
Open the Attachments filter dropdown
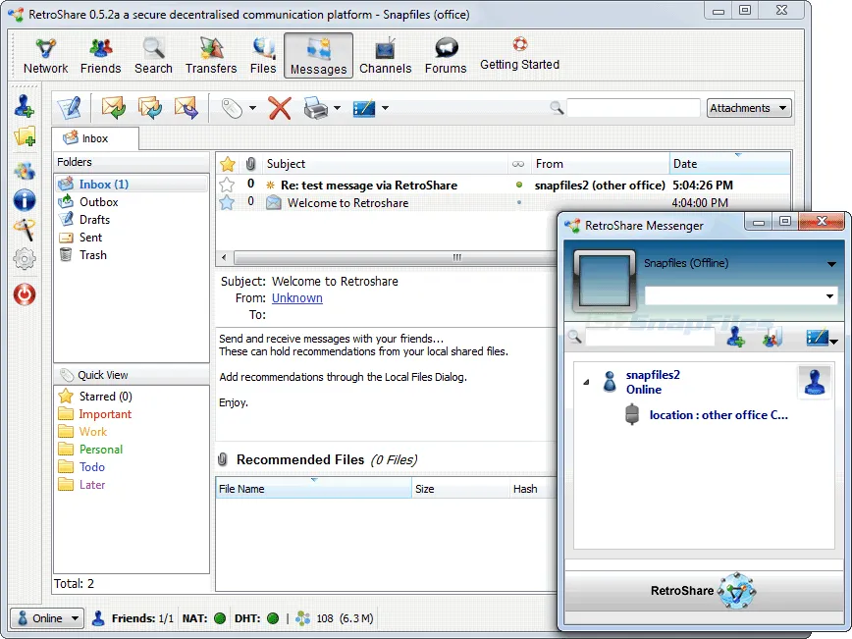pyautogui.click(x=749, y=108)
